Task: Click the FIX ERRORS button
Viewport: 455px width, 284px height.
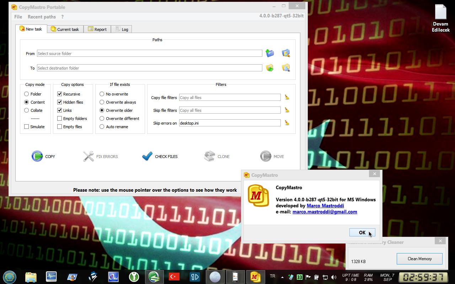Action: coord(100,157)
